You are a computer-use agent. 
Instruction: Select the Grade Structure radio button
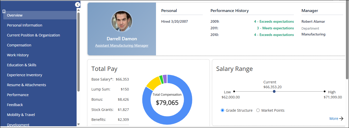point(222,110)
